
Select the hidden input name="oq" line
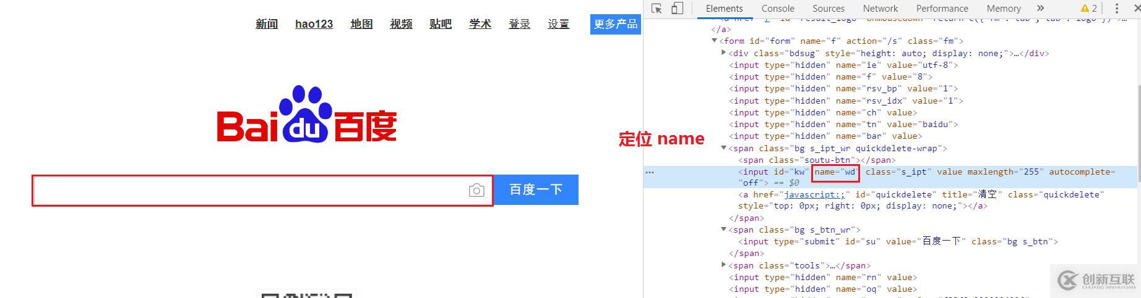coord(823,289)
